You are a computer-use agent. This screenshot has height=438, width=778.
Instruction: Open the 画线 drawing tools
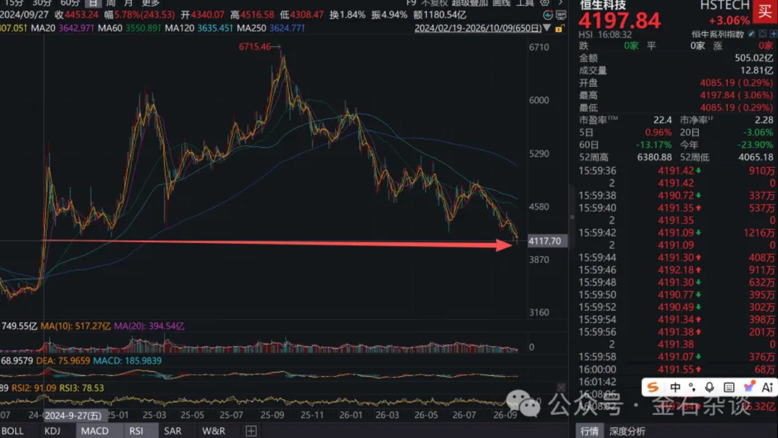[x=501, y=2]
